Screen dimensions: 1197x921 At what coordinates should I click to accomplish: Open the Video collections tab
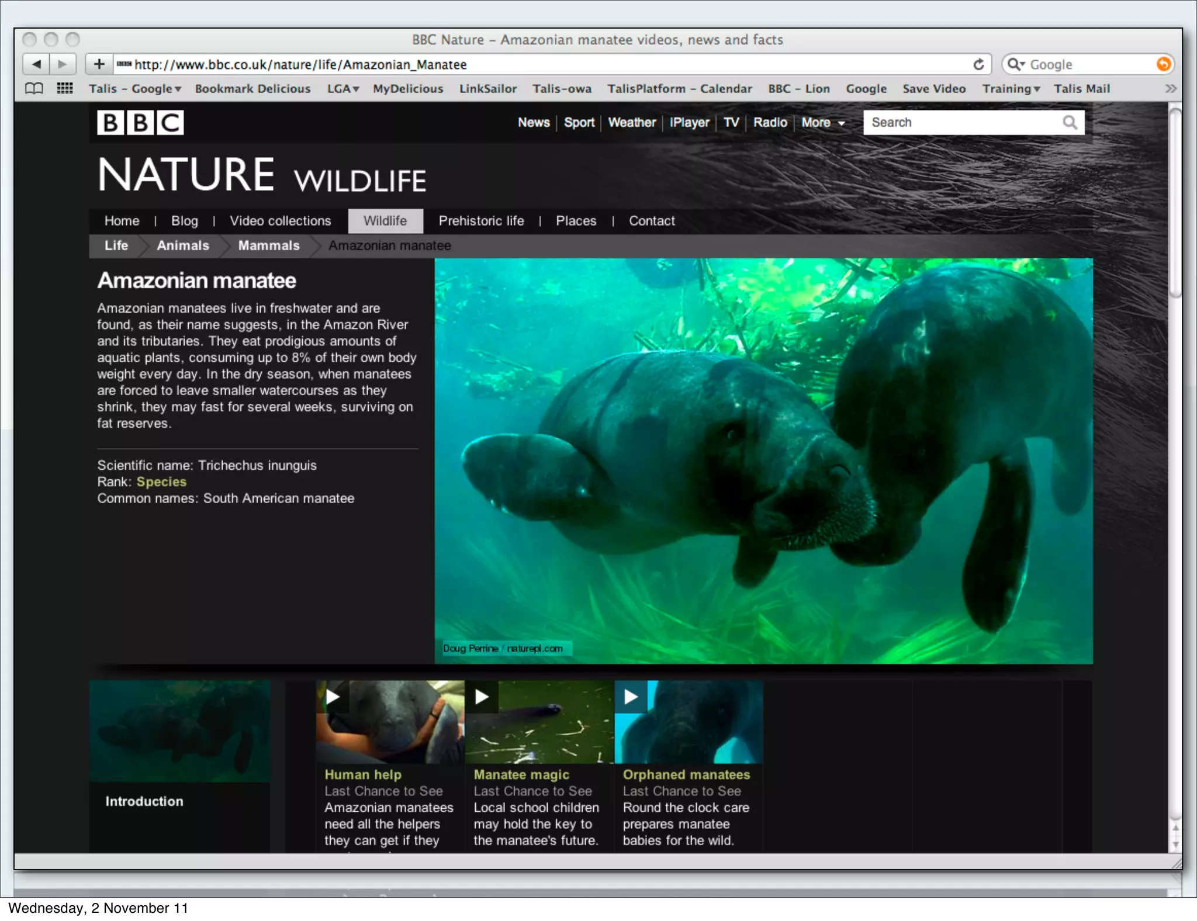coord(280,221)
